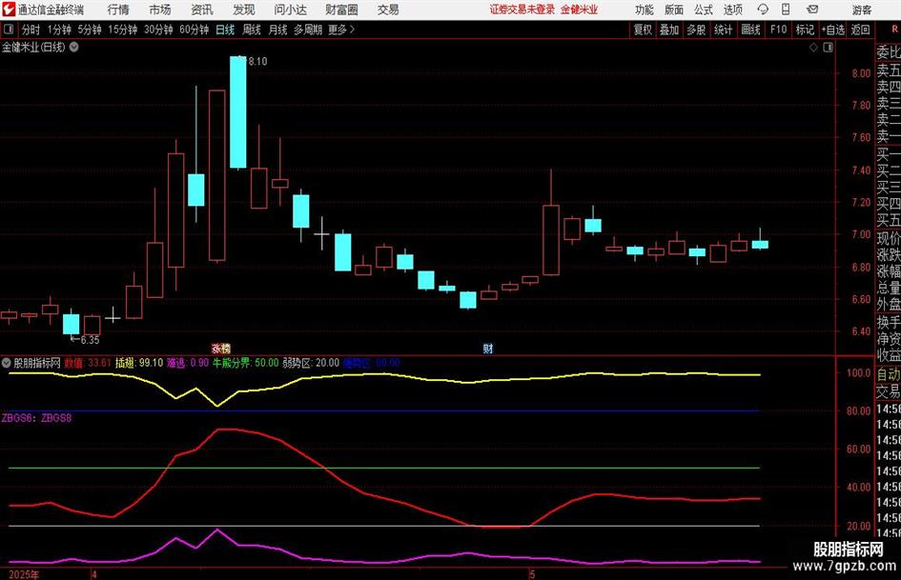This screenshot has height=580, width=901.
Task: Open the 财富圈 menu
Action: pyautogui.click(x=341, y=10)
